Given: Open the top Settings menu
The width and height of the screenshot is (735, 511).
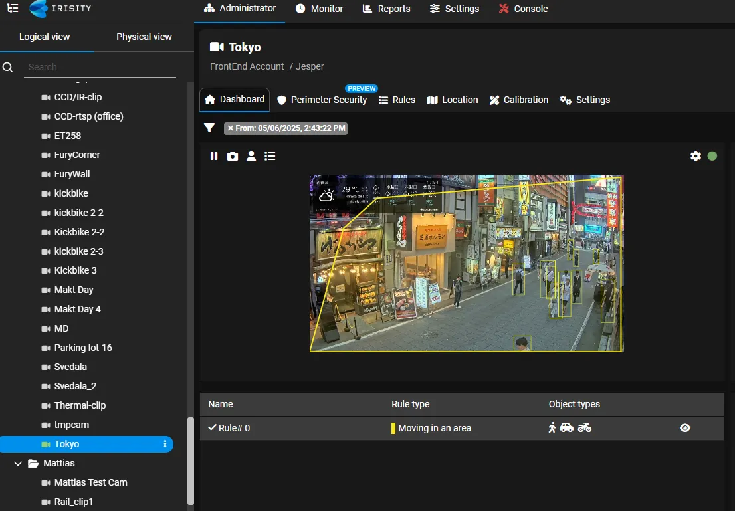Looking at the screenshot, I should coord(455,9).
